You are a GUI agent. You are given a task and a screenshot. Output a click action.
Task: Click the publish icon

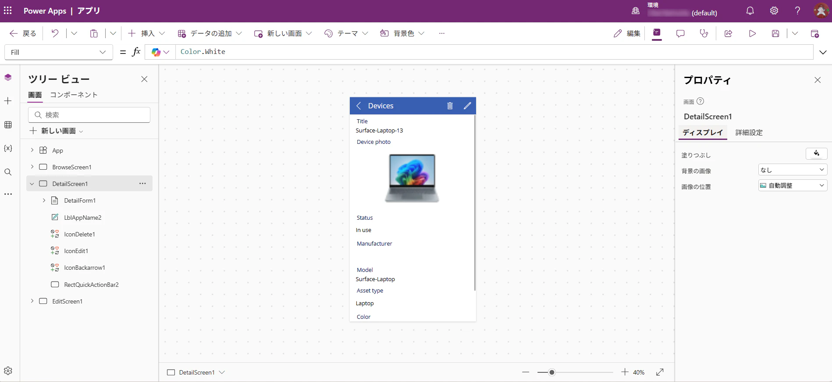(x=815, y=33)
